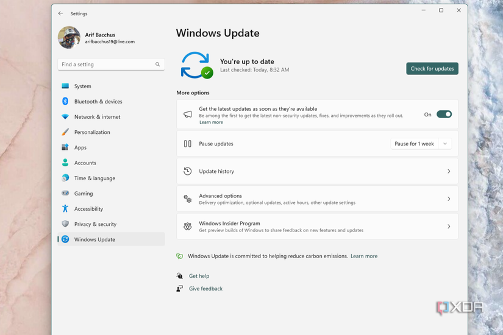
Task: Maximize the Settings window
Action: 441,10
